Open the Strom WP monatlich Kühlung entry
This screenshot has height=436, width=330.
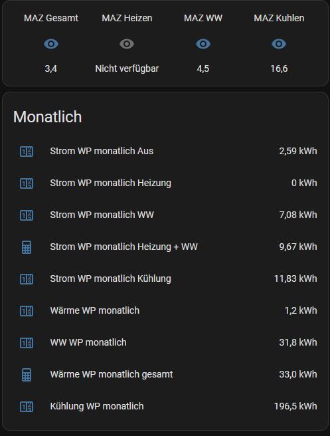click(165, 278)
